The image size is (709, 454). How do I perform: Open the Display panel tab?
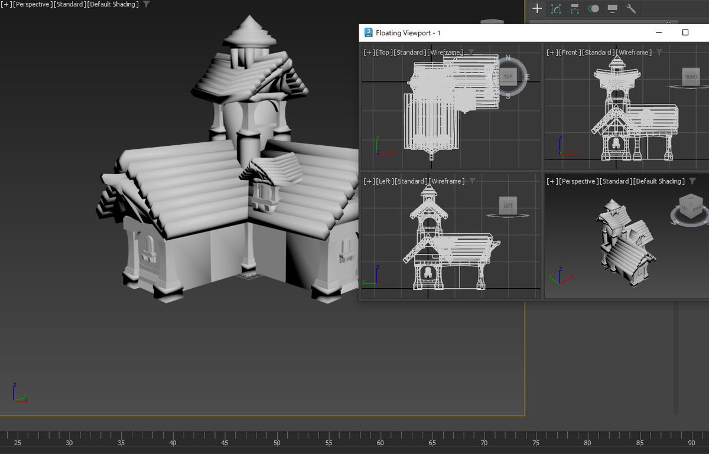pyautogui.click(x=613, y=8)
